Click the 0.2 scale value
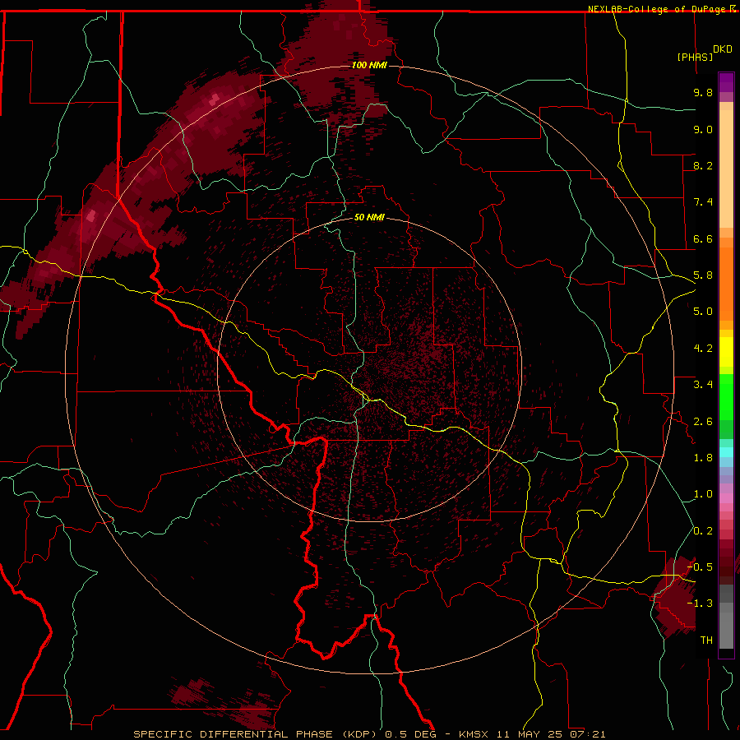This screenshot has height=740, width=740. [703, 531]
